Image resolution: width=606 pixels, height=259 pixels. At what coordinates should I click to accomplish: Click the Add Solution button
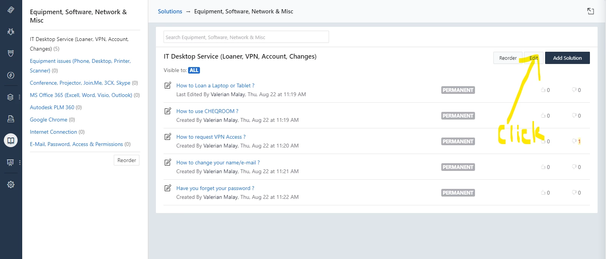click(567, 58)
